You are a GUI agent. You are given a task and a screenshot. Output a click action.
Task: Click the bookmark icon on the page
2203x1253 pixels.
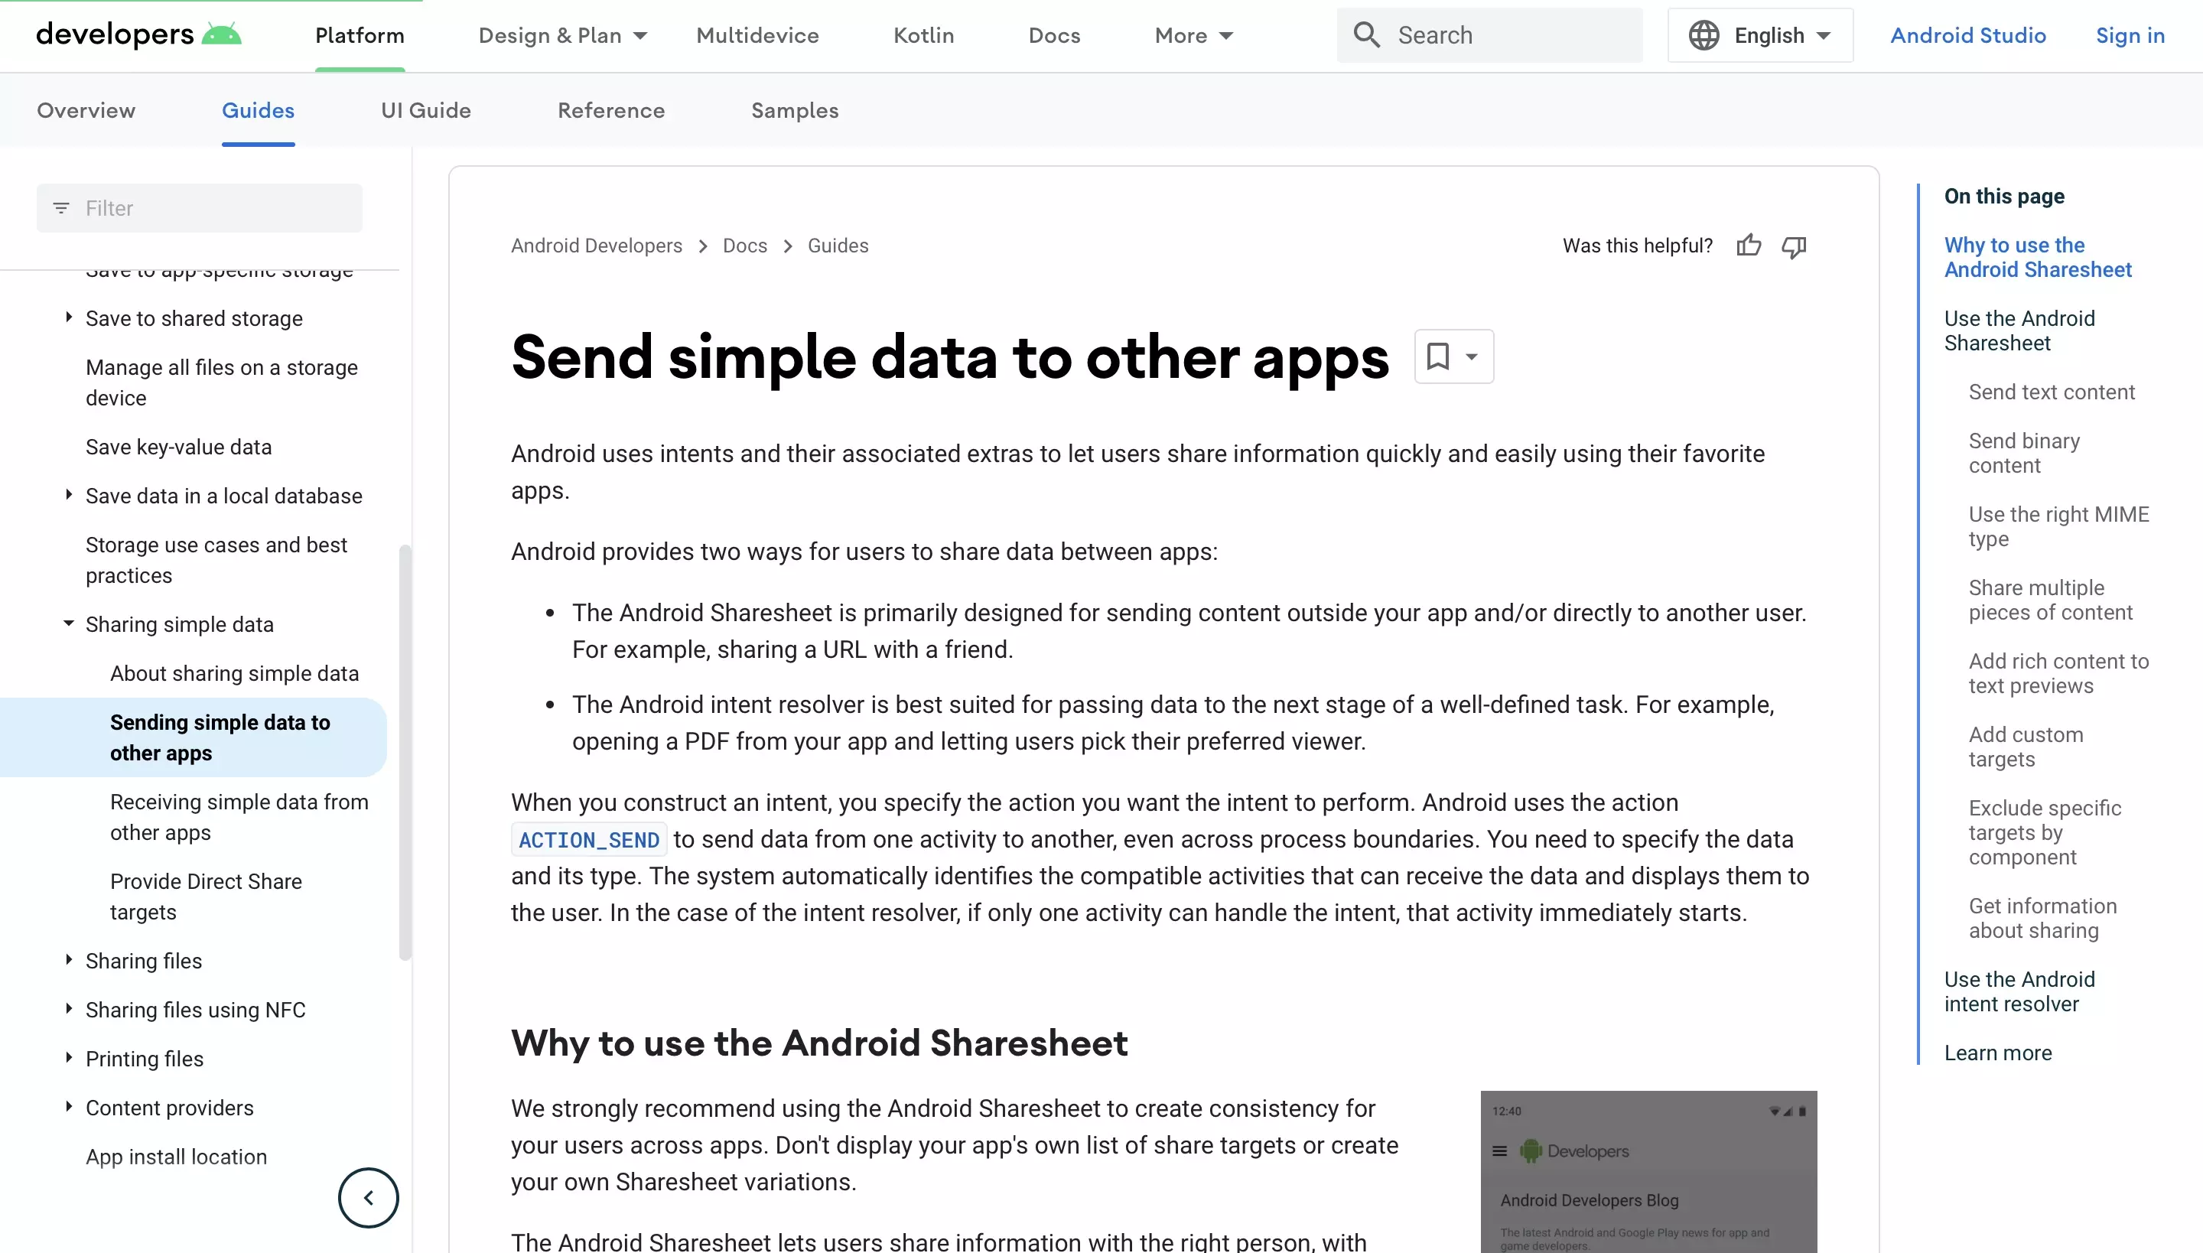[1436, 356]
